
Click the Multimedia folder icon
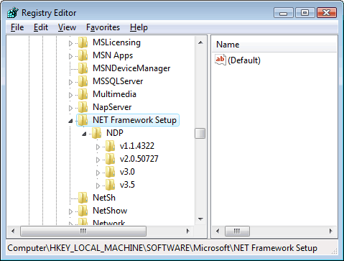pyautogui.click(x=83, y=94)
